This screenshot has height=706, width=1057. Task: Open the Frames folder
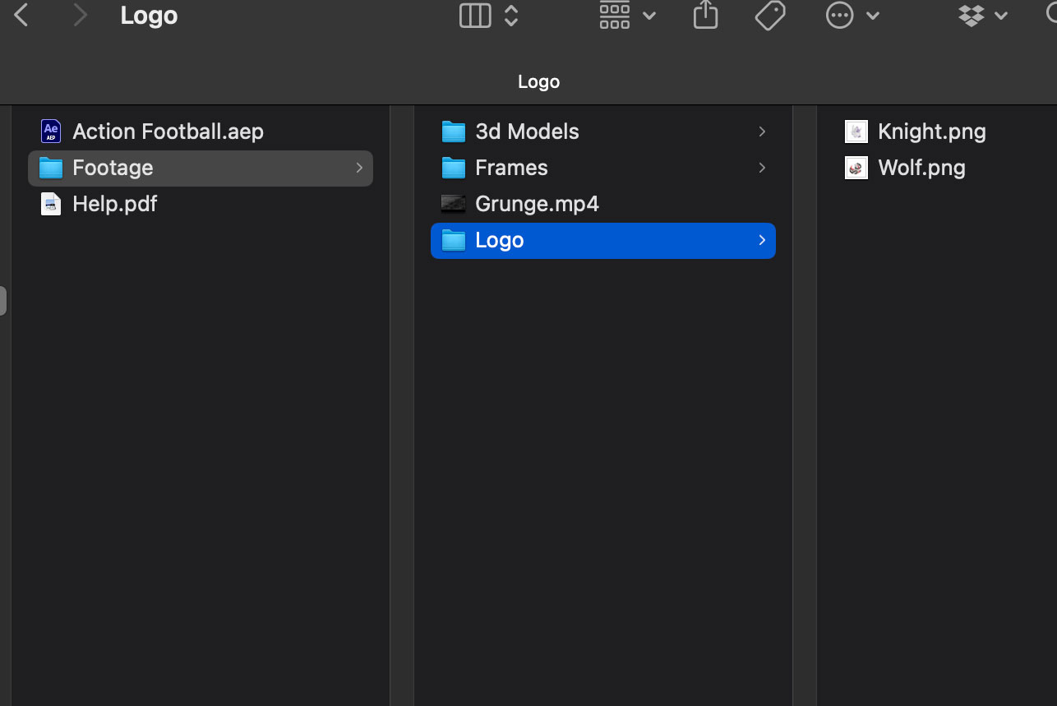click(511, 168)
